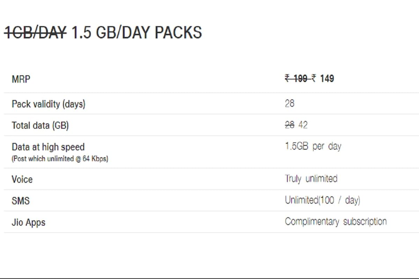Screen dimensions: 419x279
Task: Click the crossed-out ₹199 old price
Action: click(x=296, y=79)
